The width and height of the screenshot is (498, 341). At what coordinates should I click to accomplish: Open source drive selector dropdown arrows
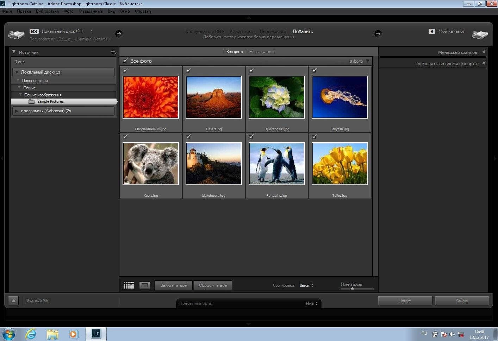pos(92,31)
